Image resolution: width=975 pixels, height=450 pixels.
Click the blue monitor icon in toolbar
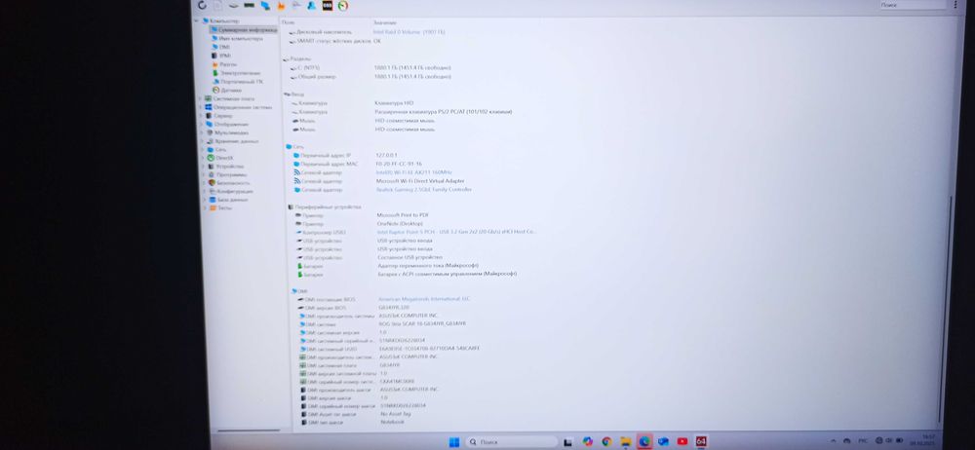point(265,6)
